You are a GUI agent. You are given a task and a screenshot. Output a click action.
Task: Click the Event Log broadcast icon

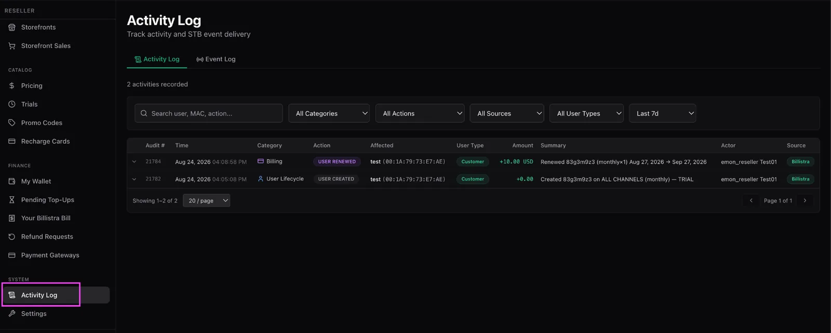click(x=199, y=59)
